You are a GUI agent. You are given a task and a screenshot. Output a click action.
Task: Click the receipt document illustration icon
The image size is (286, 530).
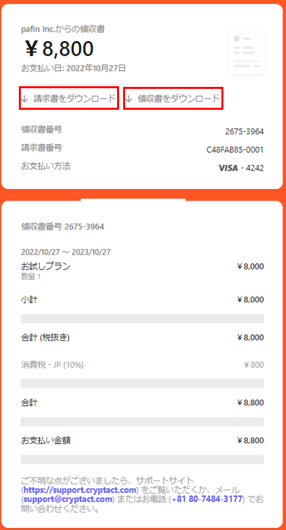[x=246, y=53]
